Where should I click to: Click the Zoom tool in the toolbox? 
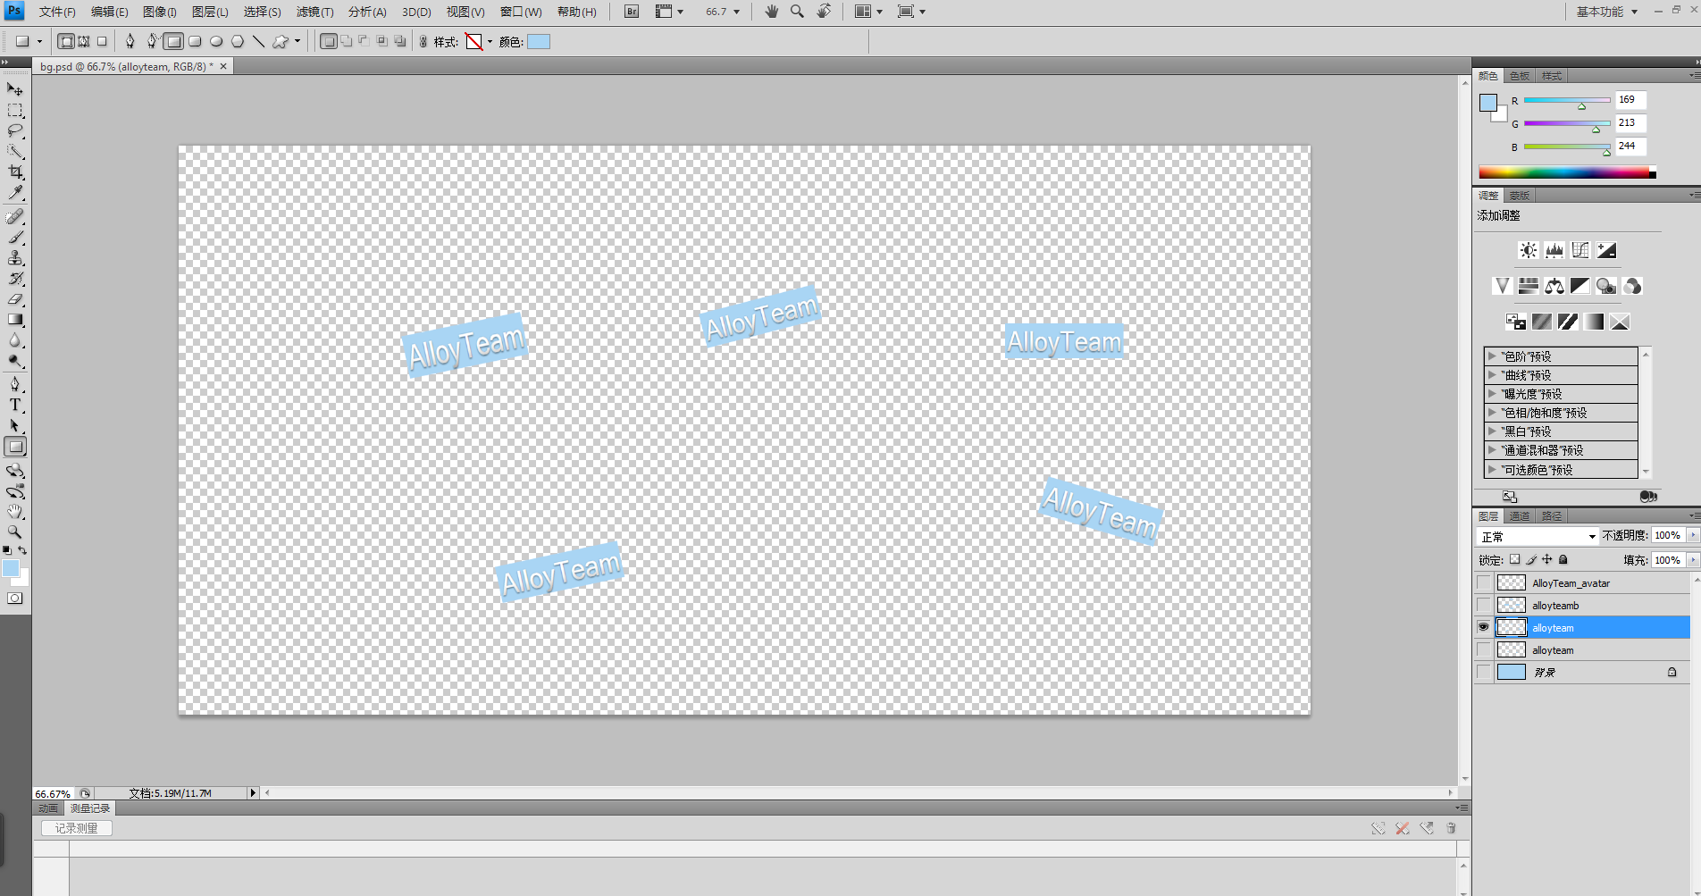click(15, 532)
